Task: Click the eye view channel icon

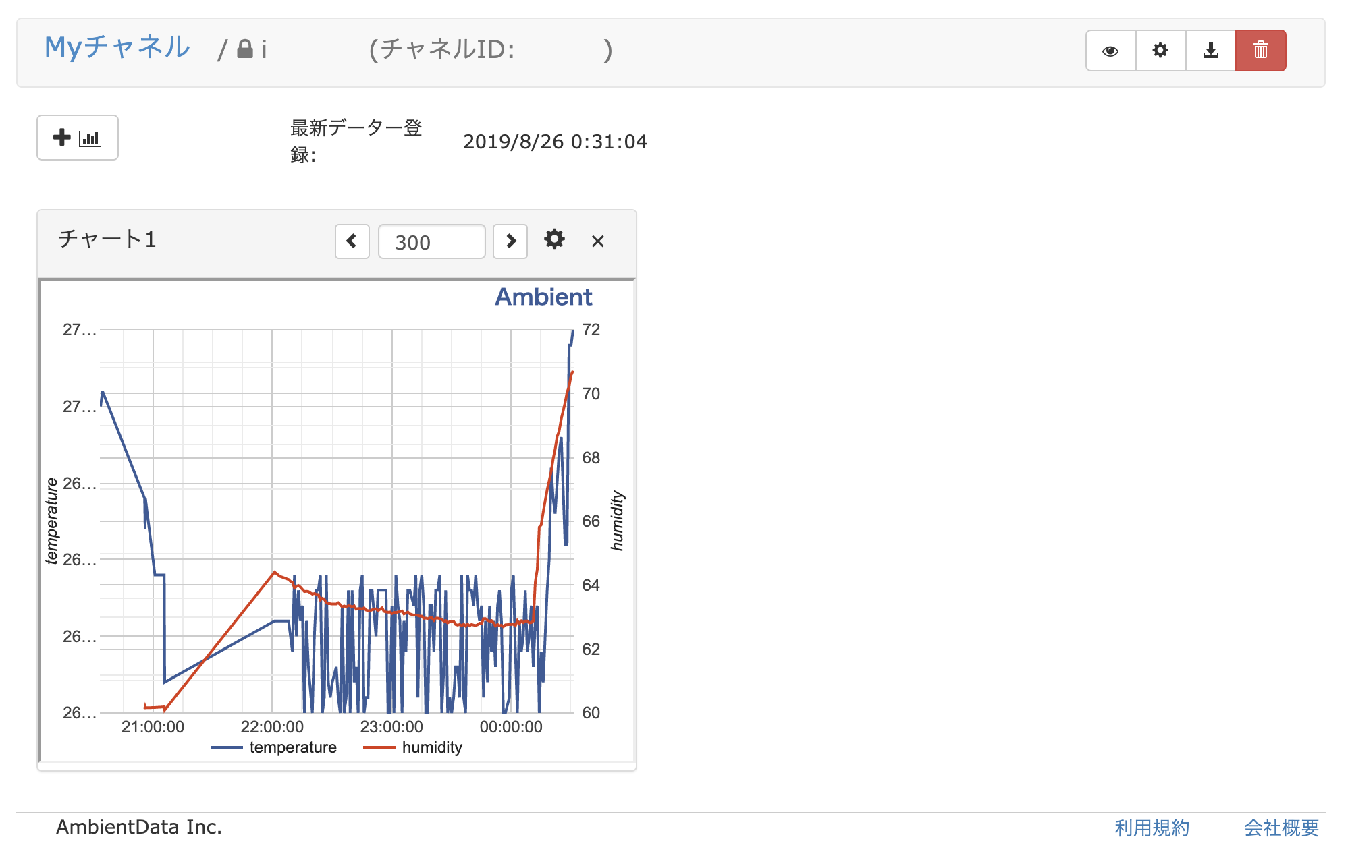Action: pyautogui.click(x=1110, y=51)
